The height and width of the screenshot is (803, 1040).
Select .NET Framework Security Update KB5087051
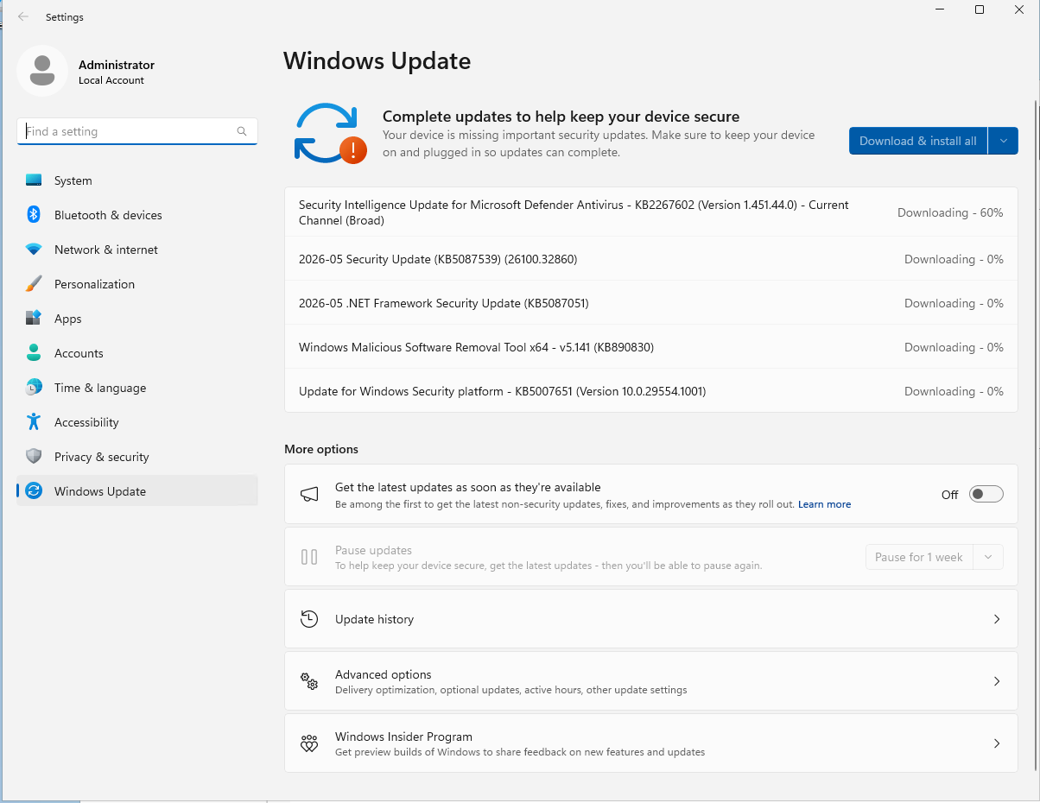(x=651, y=303)
